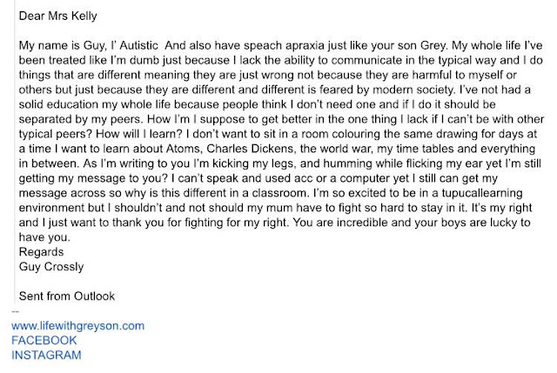This screenshot has width=557, height=373.
Task: Open the www.lifewithgreyson.com link
Action: (77, 326)
